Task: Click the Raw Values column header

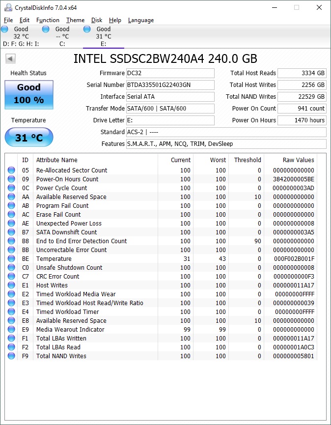Action: coord(298,160)
